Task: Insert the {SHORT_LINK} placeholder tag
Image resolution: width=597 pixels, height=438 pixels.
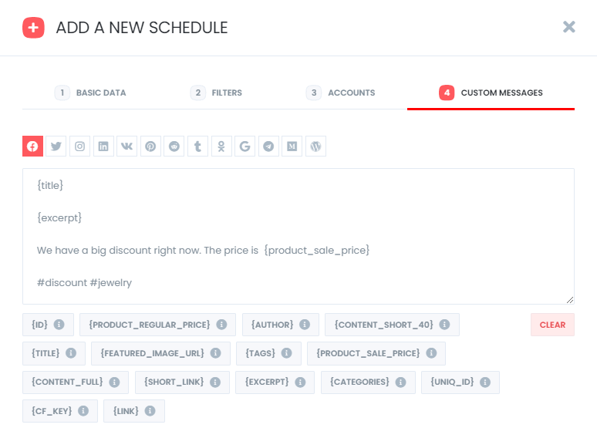Action: pos(182,382)
